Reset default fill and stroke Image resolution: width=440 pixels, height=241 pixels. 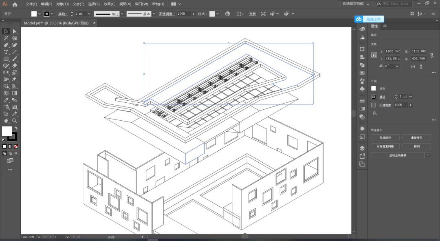pyautogui.click(x=4, y=139)
